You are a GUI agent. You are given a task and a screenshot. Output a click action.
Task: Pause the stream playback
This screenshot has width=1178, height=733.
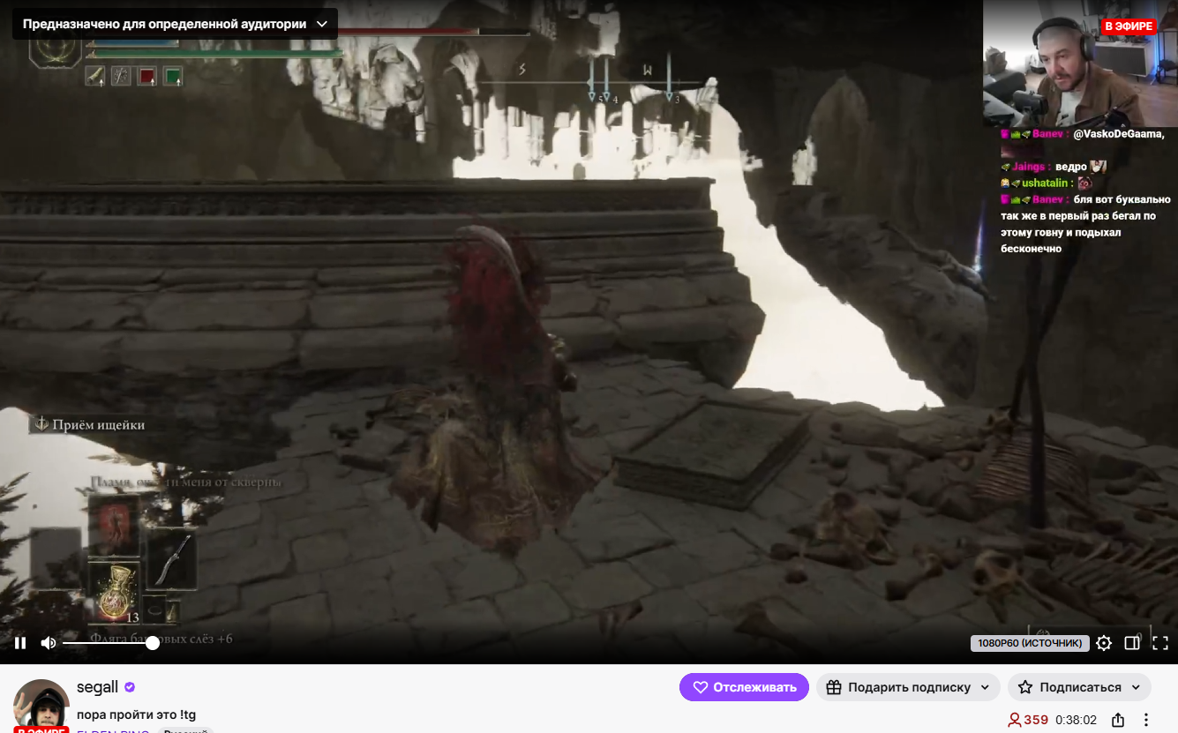20,643
